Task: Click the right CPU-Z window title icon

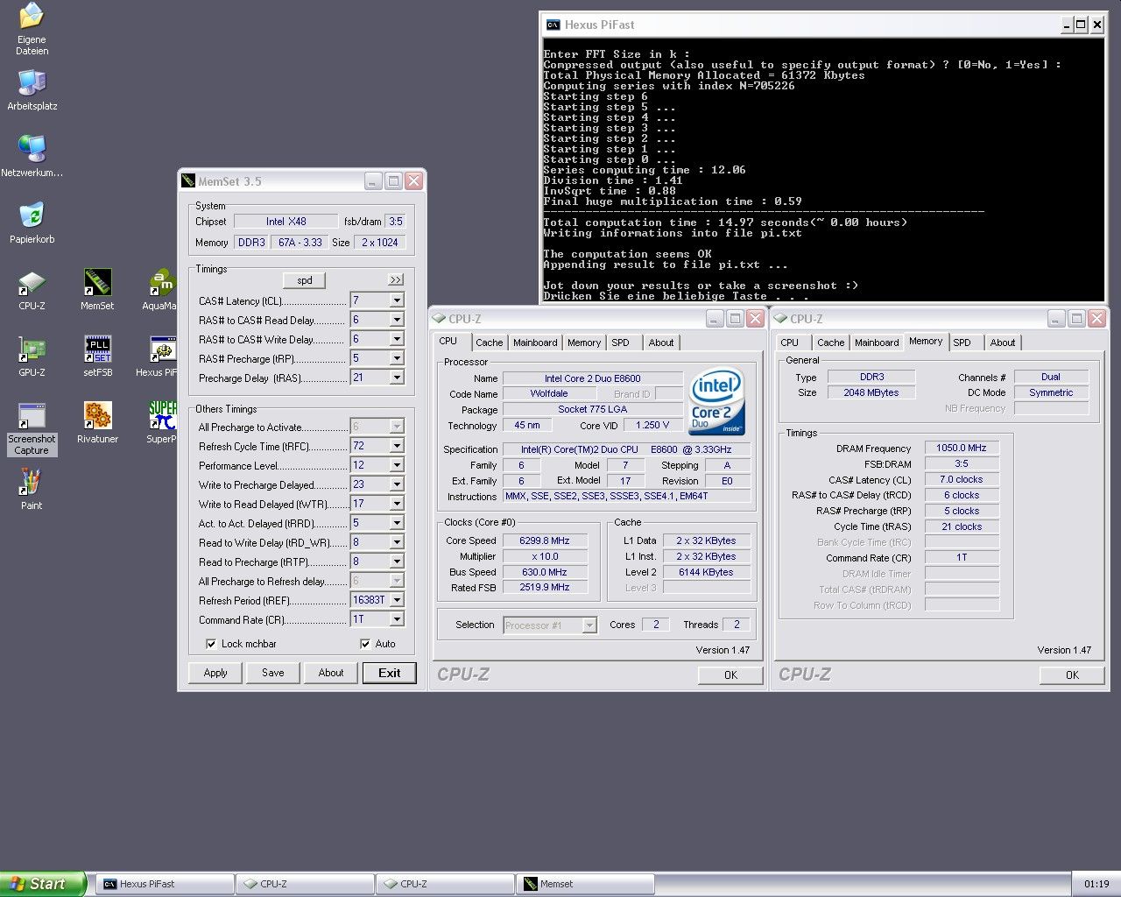Action: [780, 319]
